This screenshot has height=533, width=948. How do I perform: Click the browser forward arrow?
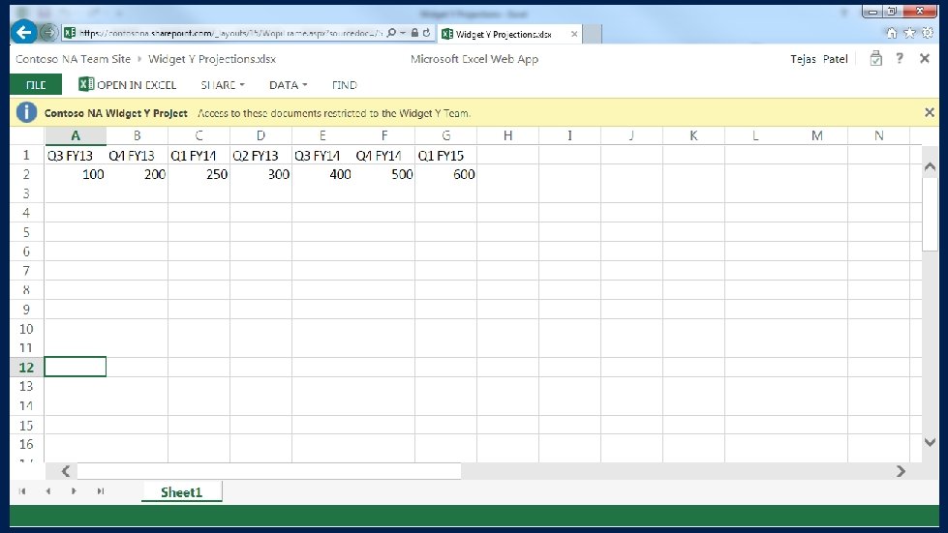48,33
